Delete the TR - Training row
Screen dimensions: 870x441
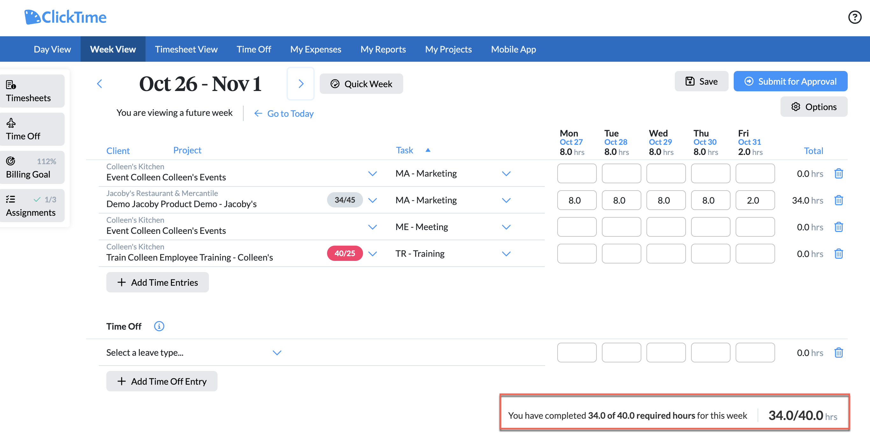pyautogui.click(x=838, y=253)
